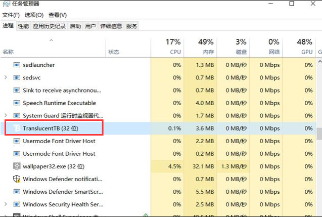Click the 5.5 MB memory of Defender SmartScreen
This screenshot has height=217, width=322.
[x=205, y=192]
